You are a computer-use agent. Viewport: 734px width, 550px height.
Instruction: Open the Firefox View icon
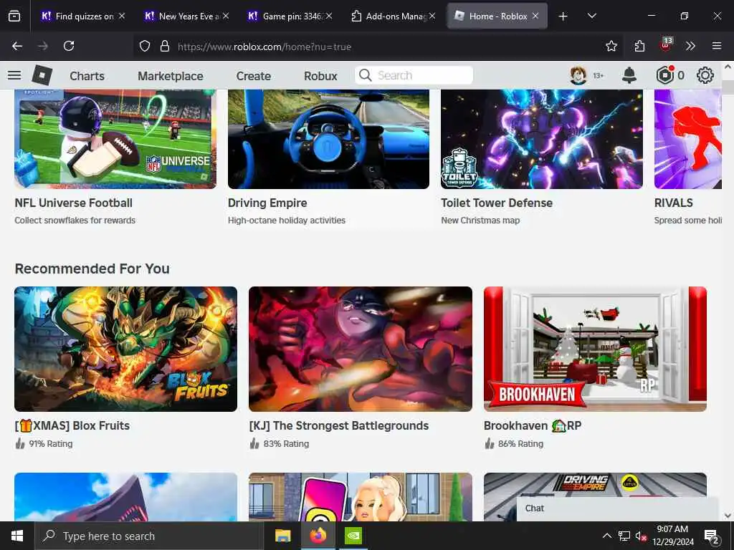(14, 16)
